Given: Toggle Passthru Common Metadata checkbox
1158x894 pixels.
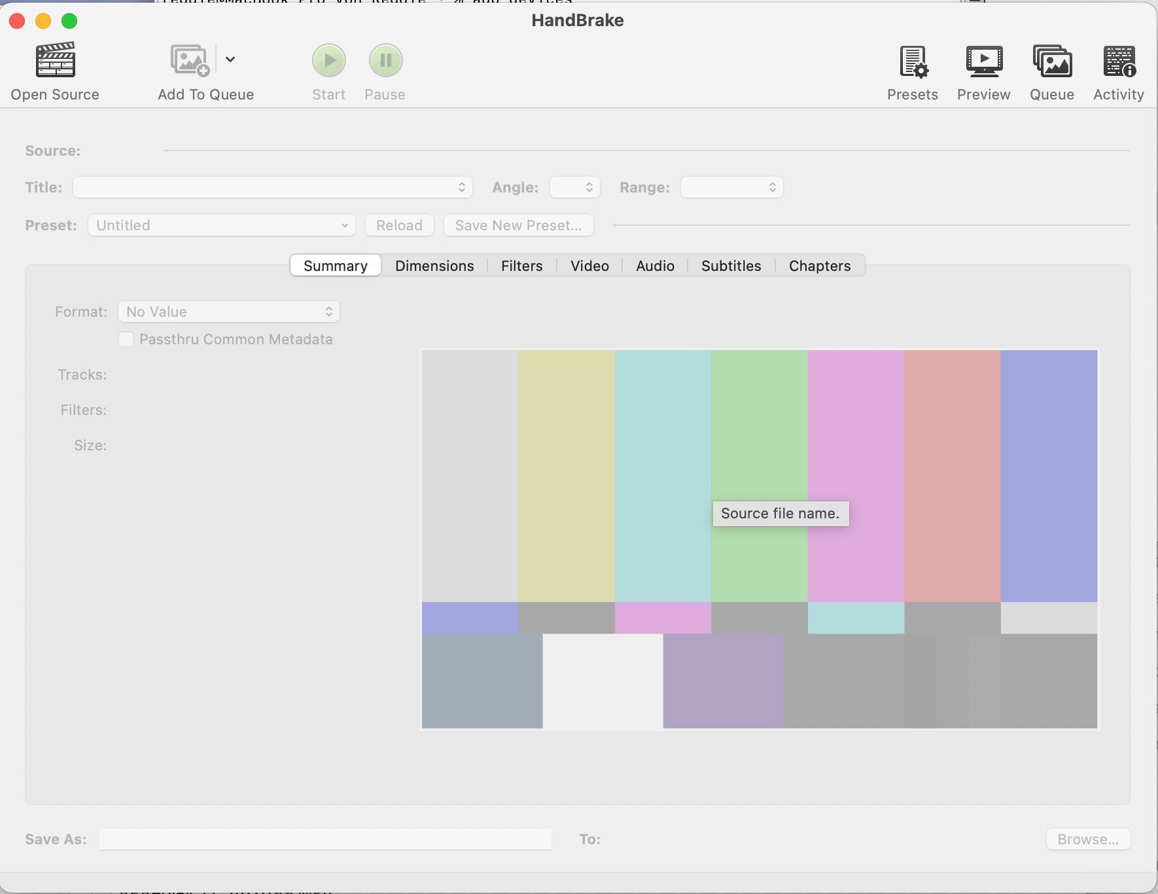Looking at the screenshot, I should click(126, 339).
